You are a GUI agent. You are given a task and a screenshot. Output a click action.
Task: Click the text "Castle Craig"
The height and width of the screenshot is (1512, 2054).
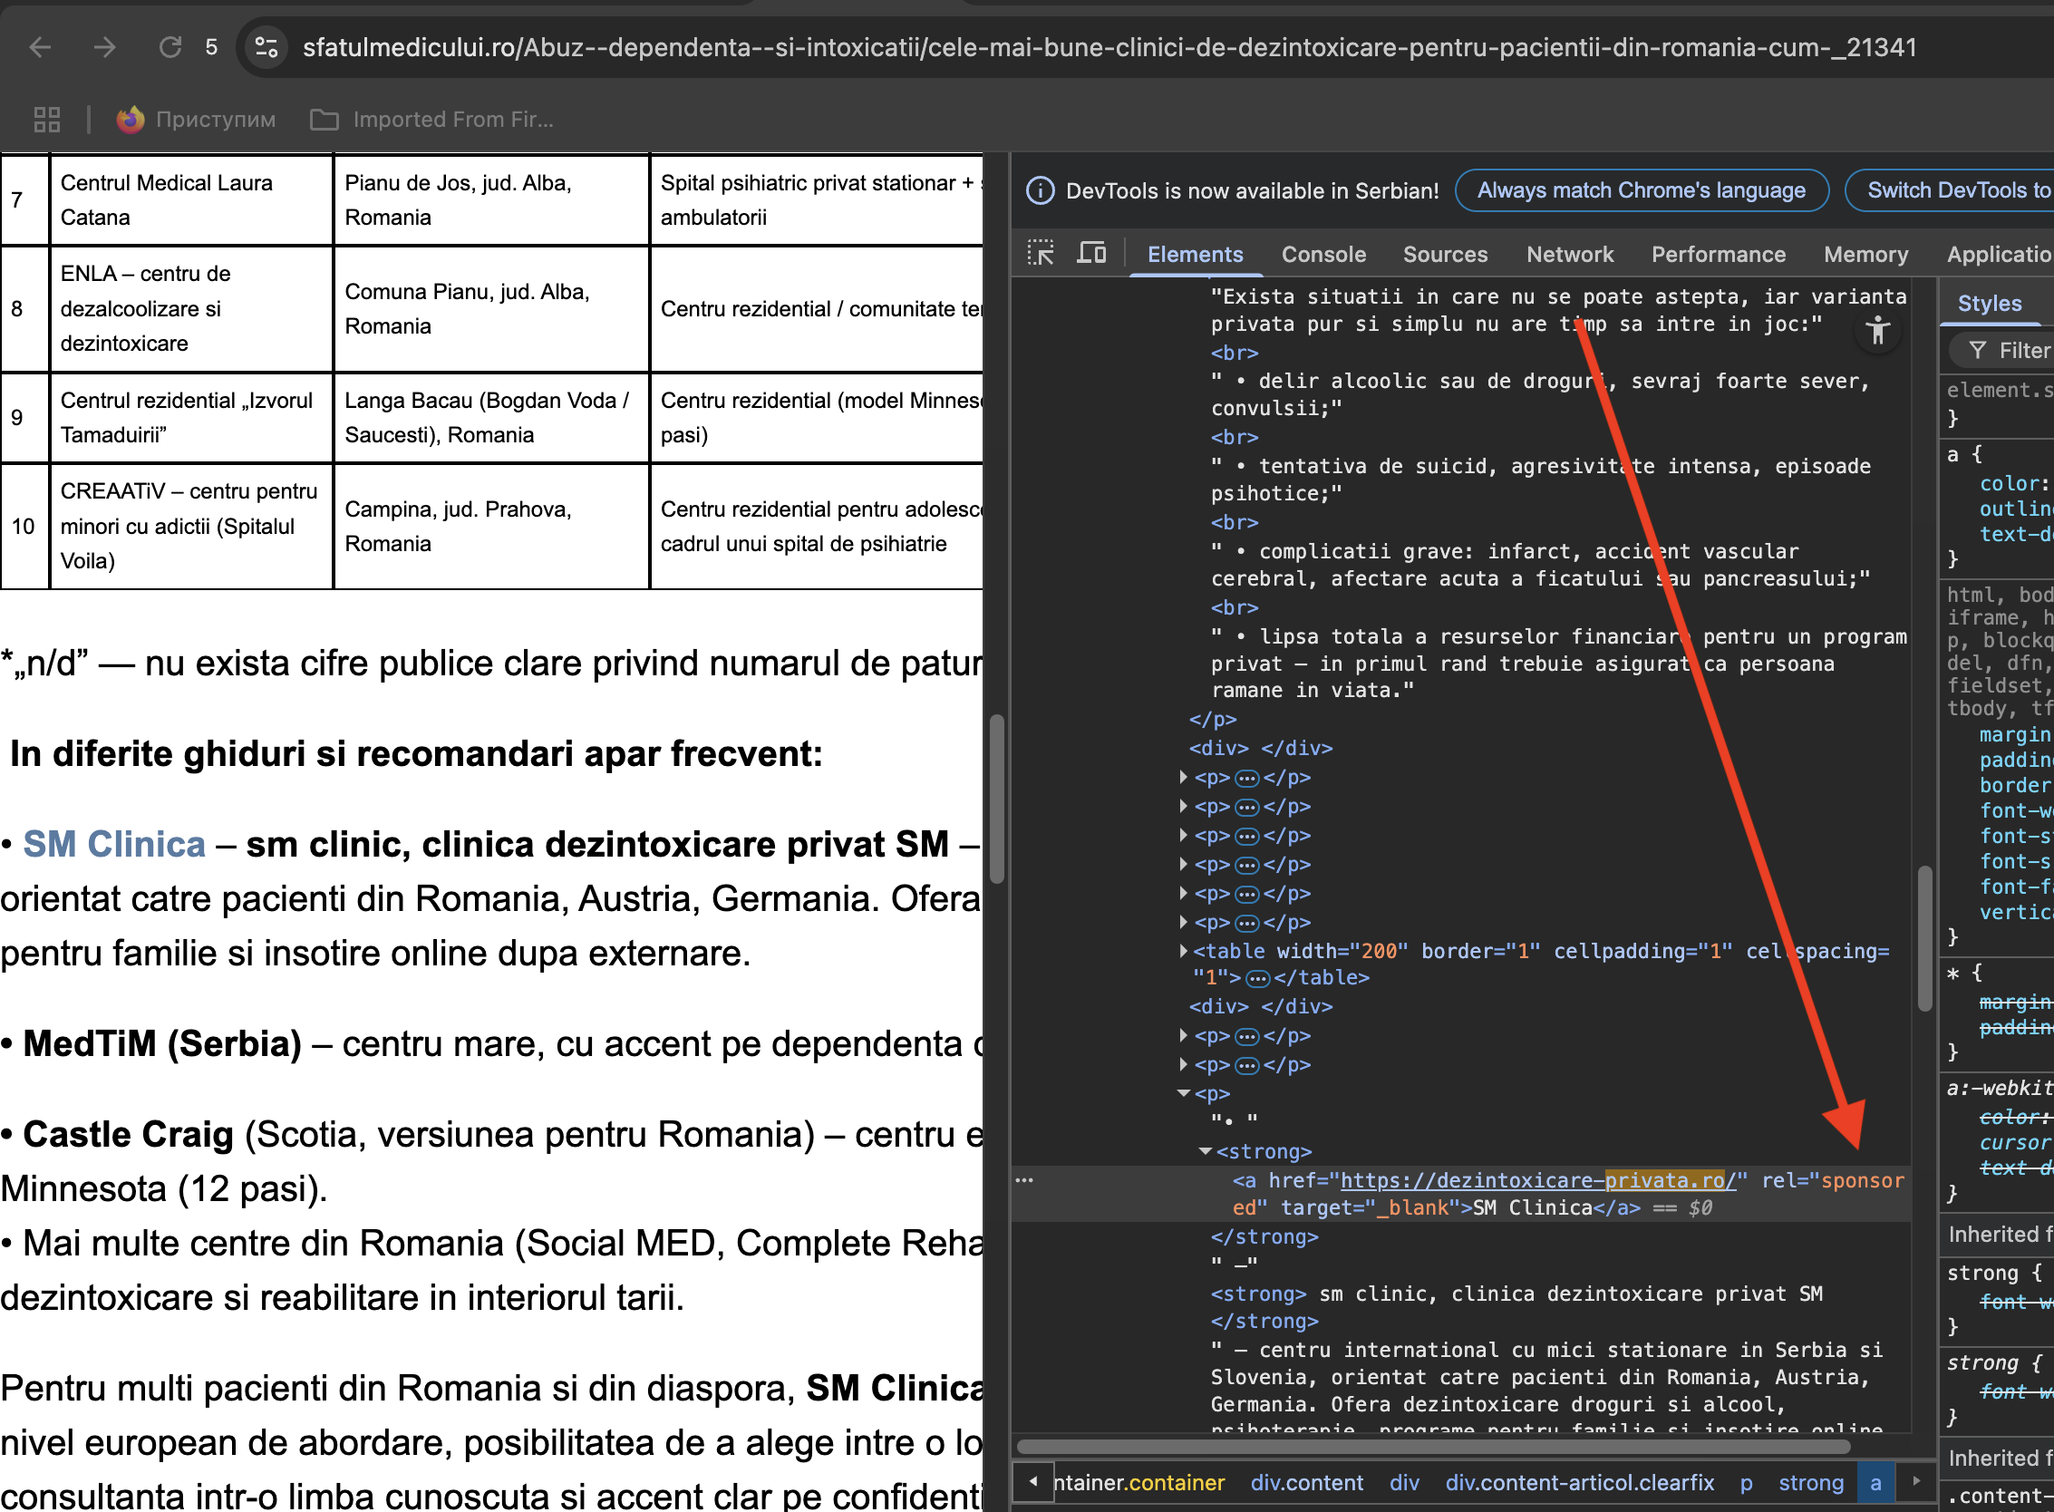point(128,1135)
